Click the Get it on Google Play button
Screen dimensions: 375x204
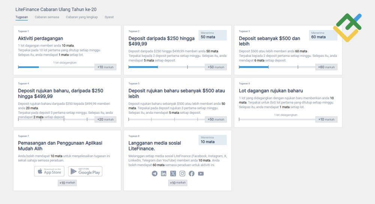[x=85, y=171]
